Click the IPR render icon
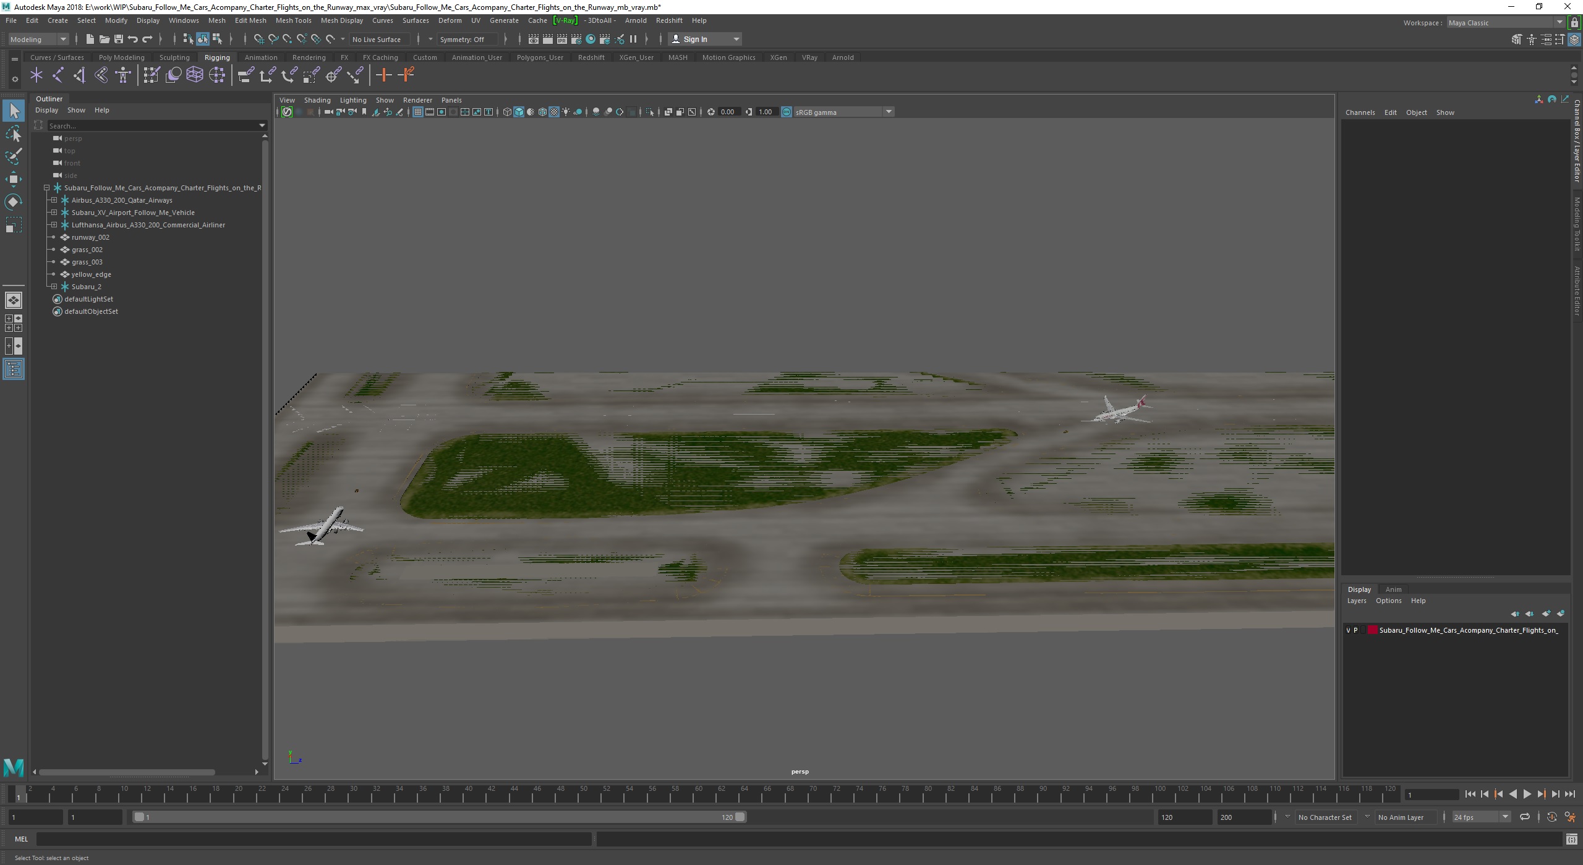1583x865 pixels. tap(561, 39)
